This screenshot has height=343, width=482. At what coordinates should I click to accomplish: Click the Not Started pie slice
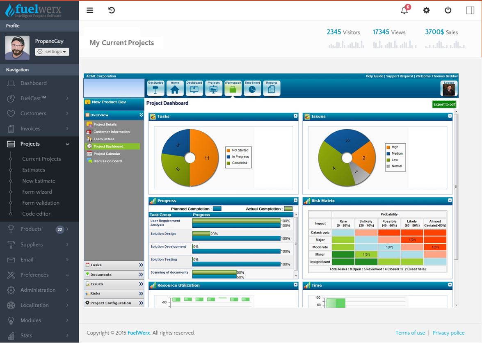(x=205, y=158)
